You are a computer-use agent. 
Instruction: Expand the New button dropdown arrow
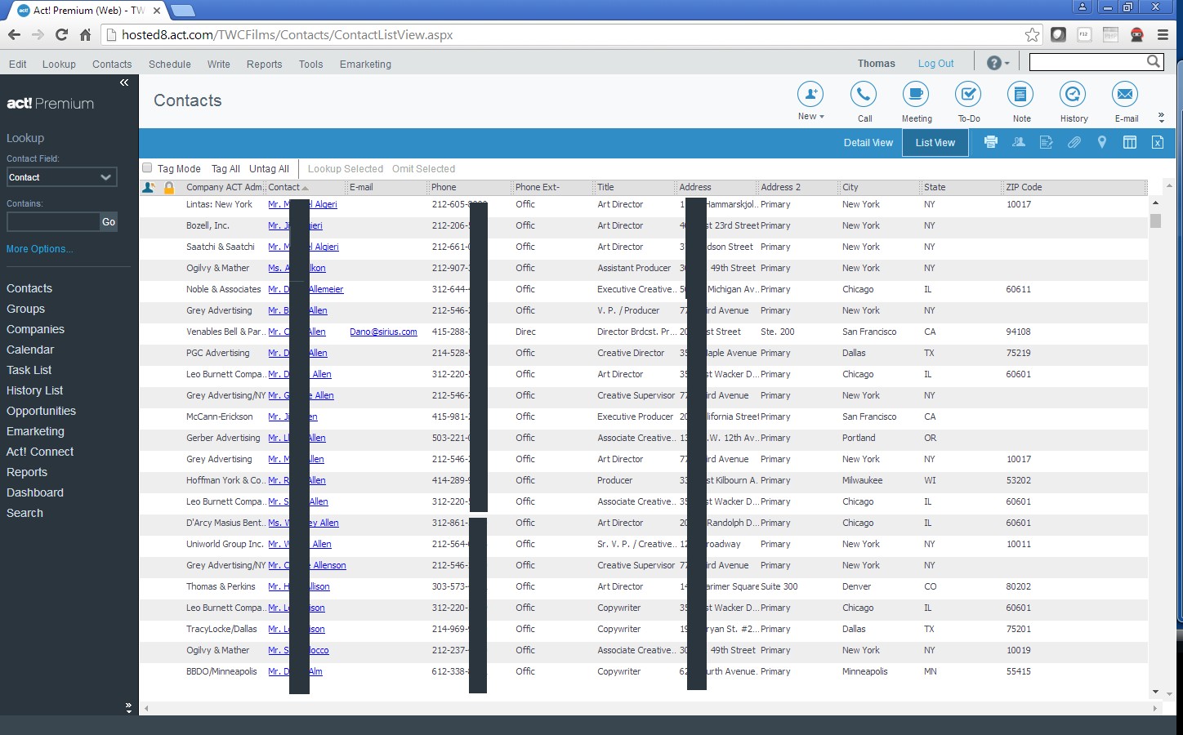pos(822,117)
